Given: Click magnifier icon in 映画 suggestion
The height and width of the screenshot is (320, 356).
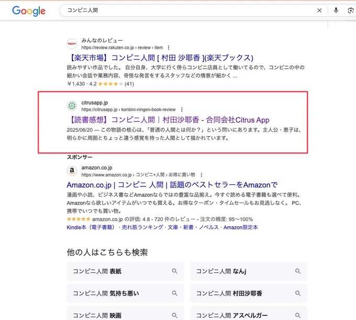Looking at the screenshot, I should 174,315.
